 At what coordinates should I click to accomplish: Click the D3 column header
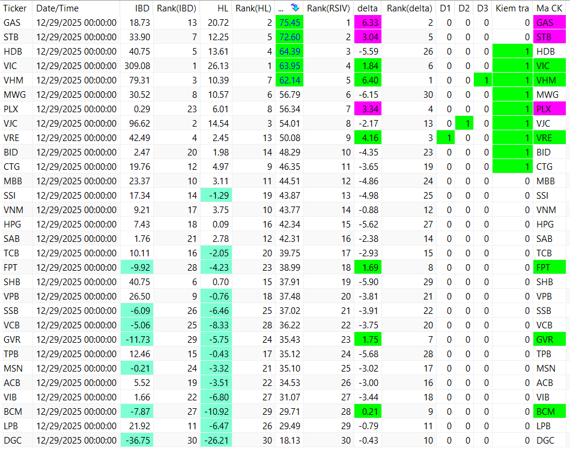click(483, 8)
